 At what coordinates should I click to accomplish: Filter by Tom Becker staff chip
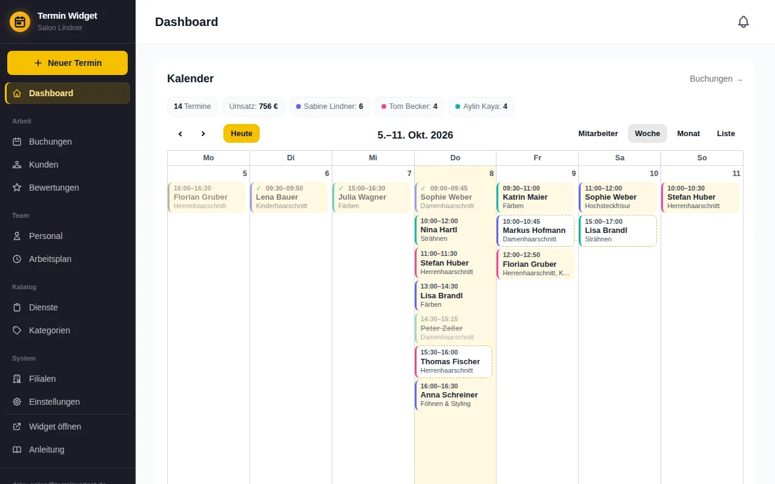tap(409, 106)
